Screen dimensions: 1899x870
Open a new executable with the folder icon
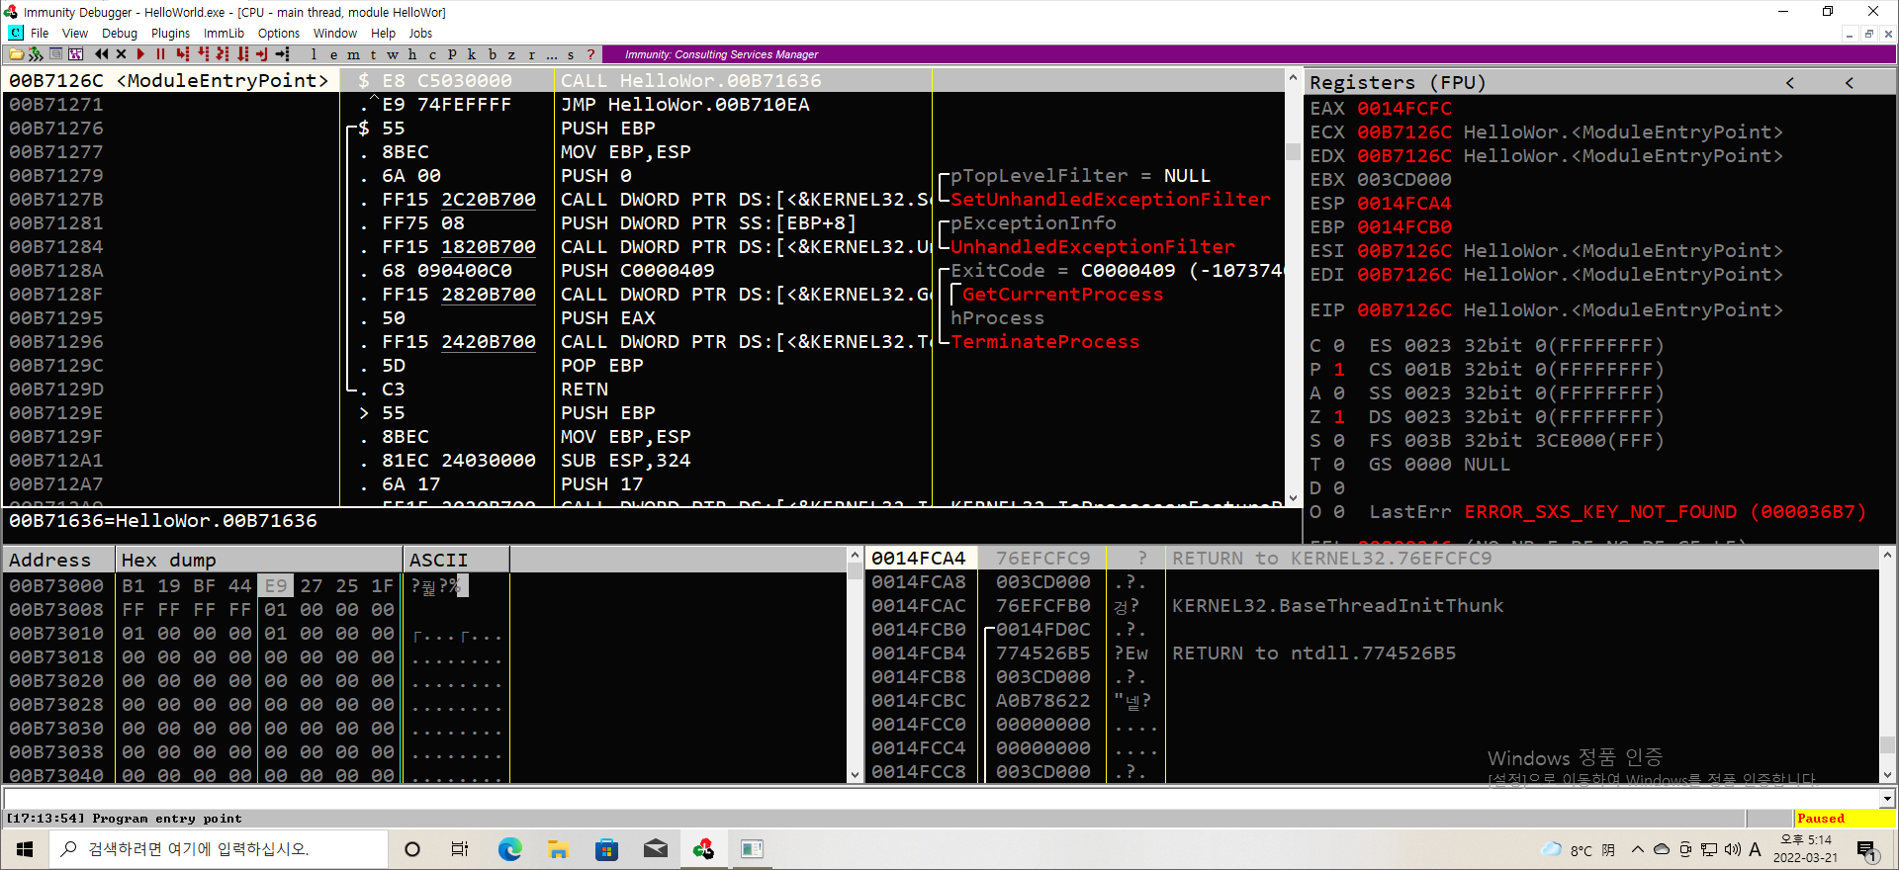16,54
